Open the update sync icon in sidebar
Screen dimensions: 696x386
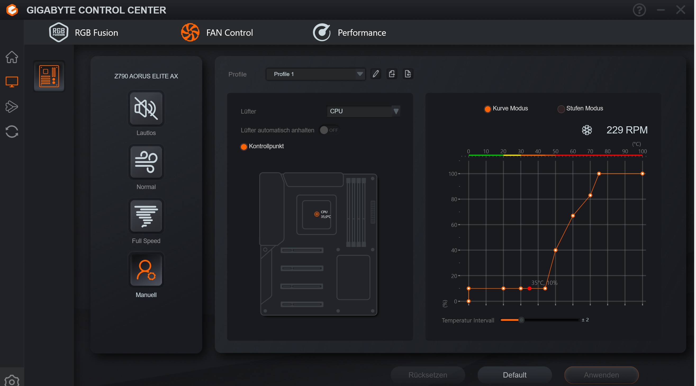tap(12, 132)
